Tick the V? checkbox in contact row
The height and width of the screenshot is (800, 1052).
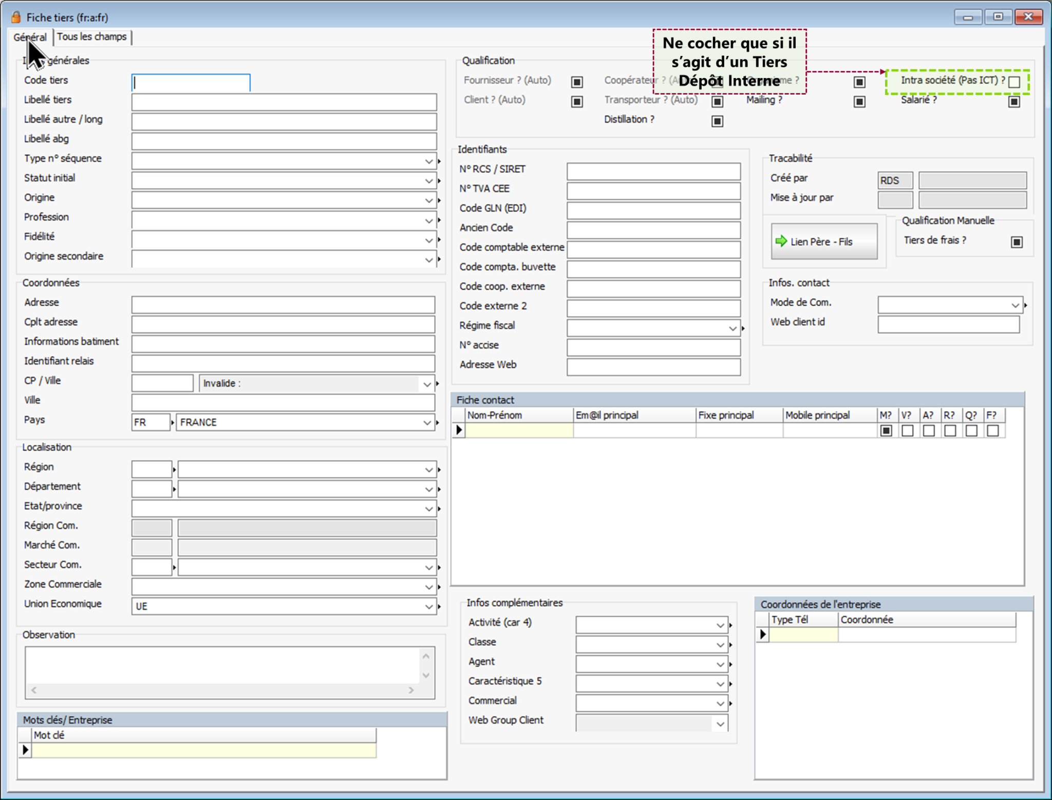(907, 430)
